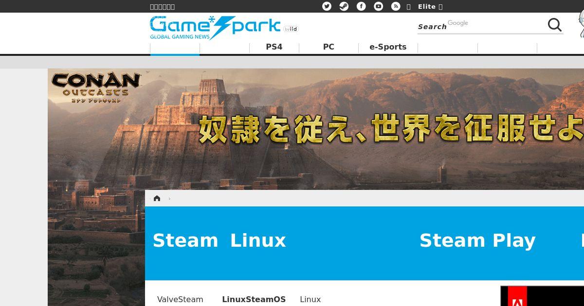Select the PC navigation tab

[x=328, y=47]
